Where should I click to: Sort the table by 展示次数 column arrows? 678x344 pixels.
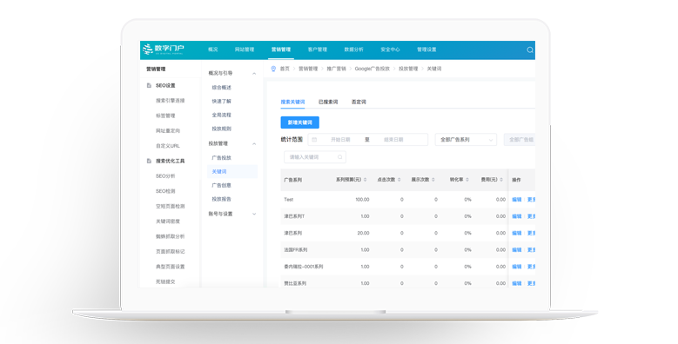coord(433,180)
